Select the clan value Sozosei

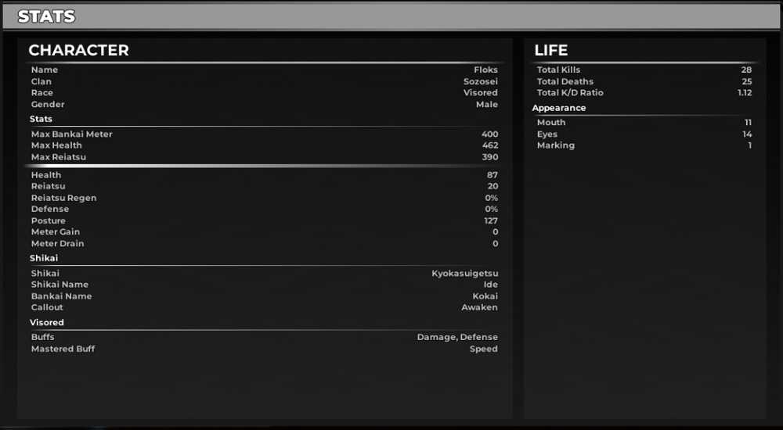481,81
